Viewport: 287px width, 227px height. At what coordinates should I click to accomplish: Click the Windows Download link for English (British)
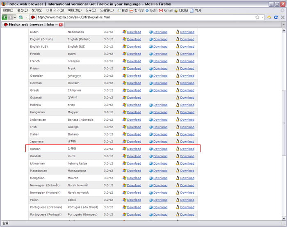coord(134,39)
